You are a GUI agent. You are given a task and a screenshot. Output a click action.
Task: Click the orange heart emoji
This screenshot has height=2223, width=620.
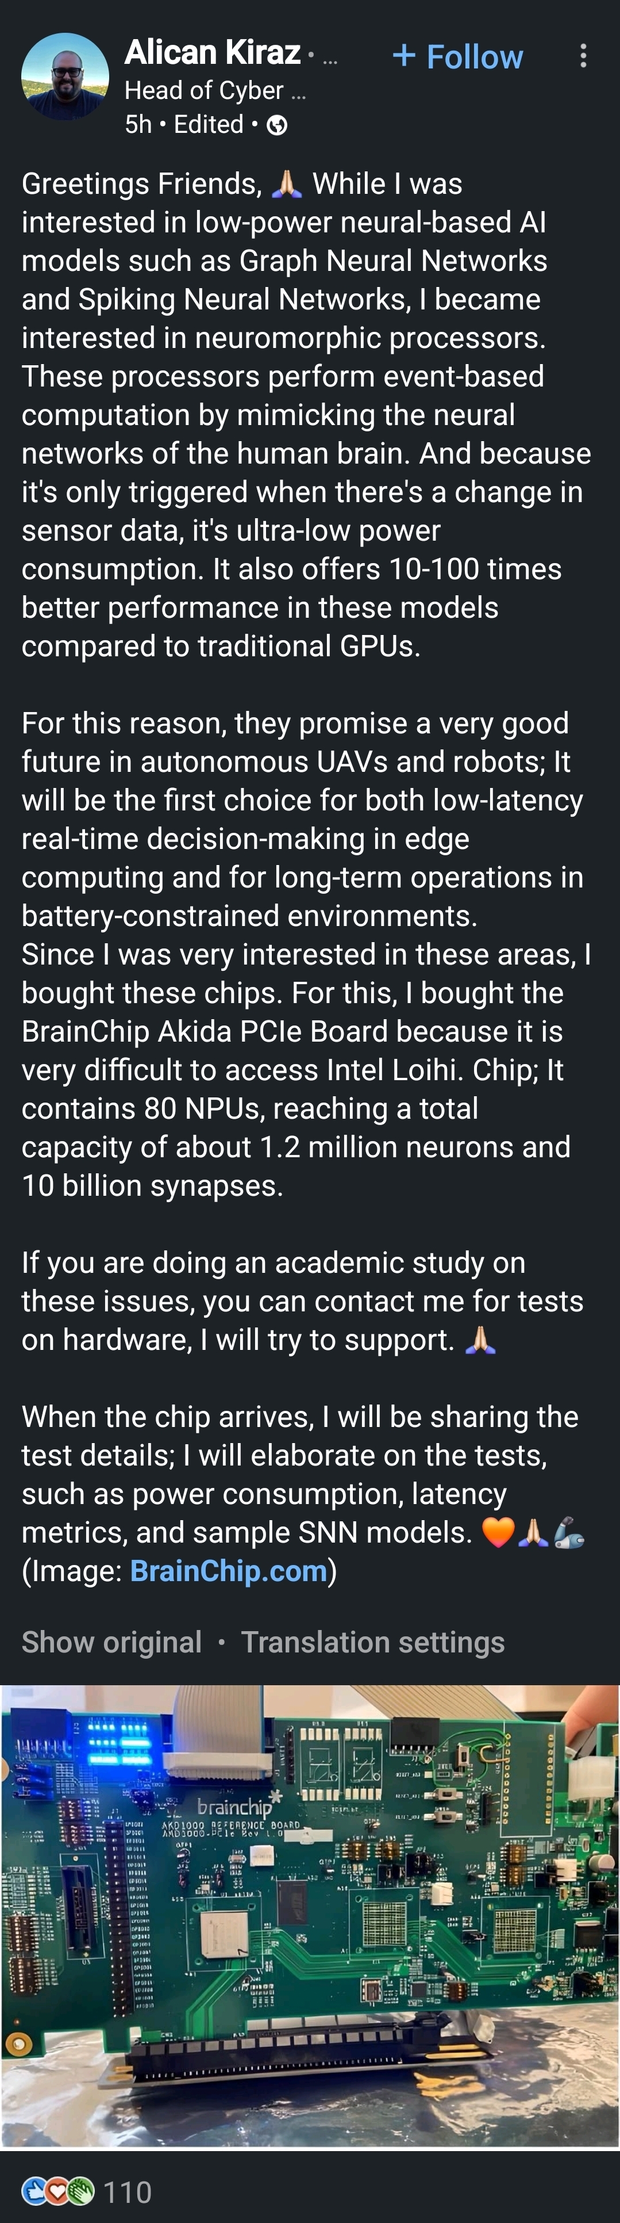[x=498, y=1533]
